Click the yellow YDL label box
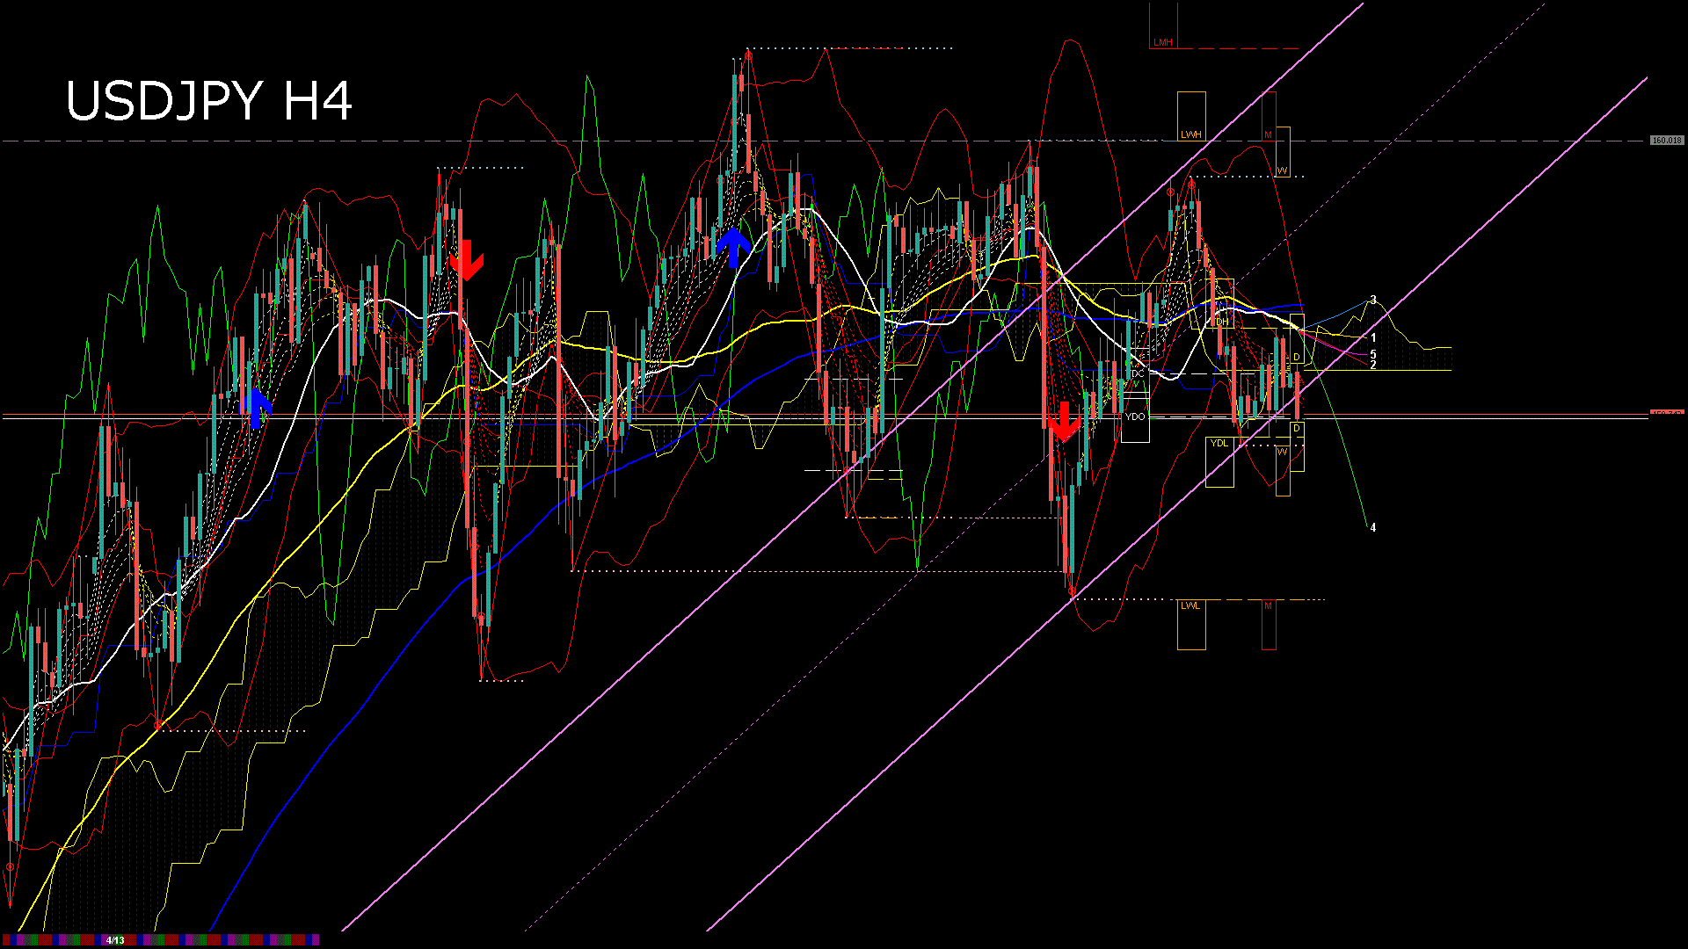Viewport: 1688px width, 949px height. [x=1219, y=443]
